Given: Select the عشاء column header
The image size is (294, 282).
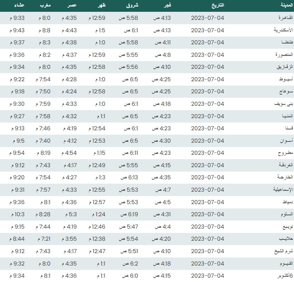Looking at the screenshot, I should pyautogui.click(x=20, y=6).
